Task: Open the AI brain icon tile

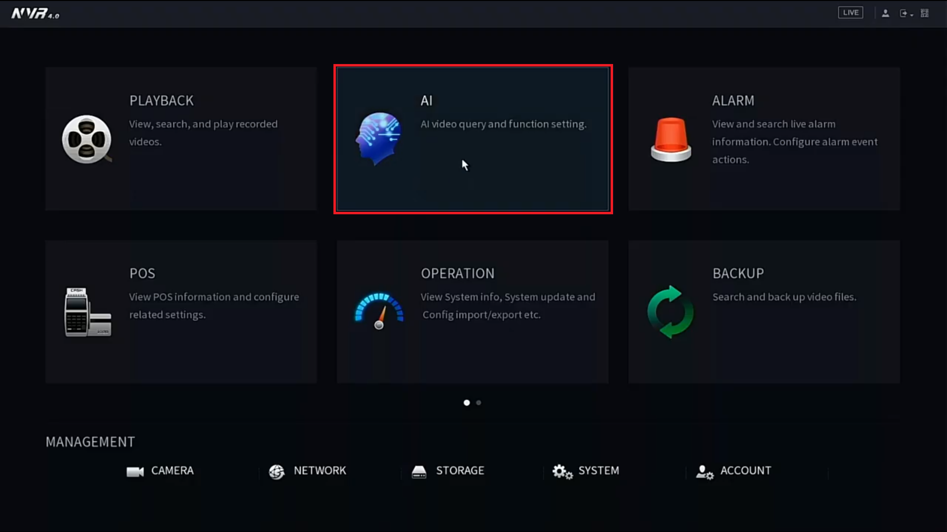Action: click(378, 138)
